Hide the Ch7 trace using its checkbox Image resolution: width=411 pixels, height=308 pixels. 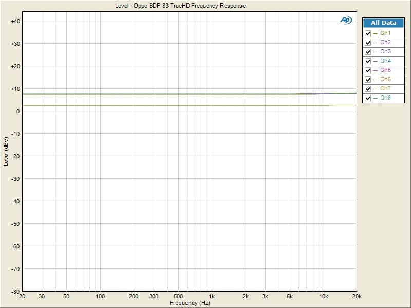point(368,89)
